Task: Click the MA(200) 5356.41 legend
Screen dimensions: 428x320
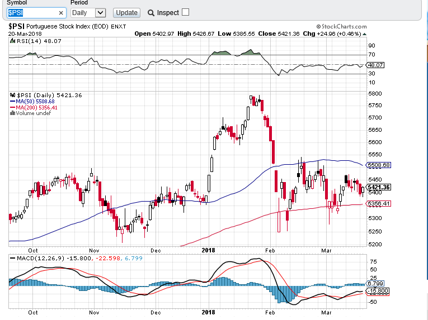Action: pos(34,107)
